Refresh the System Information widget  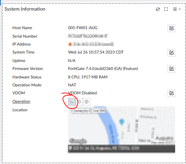[x=158, y=9]
